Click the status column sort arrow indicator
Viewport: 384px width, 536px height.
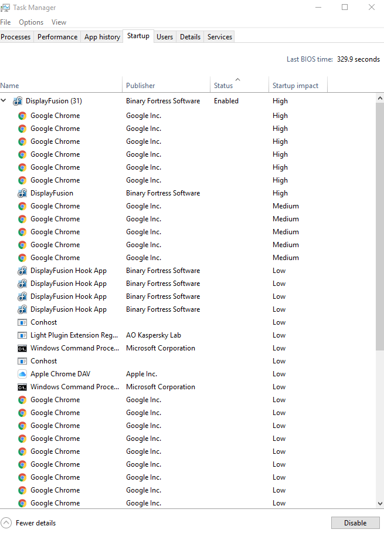(238, 79)
